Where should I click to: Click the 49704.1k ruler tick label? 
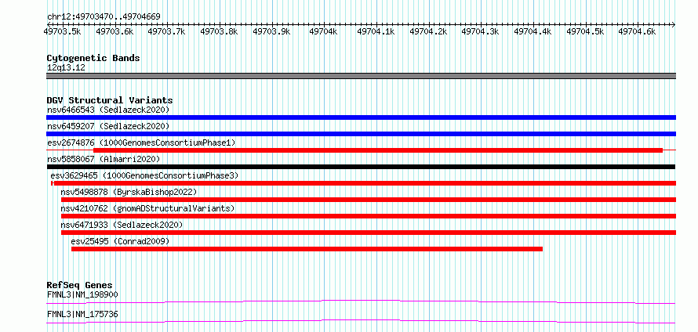pos(376,31)
